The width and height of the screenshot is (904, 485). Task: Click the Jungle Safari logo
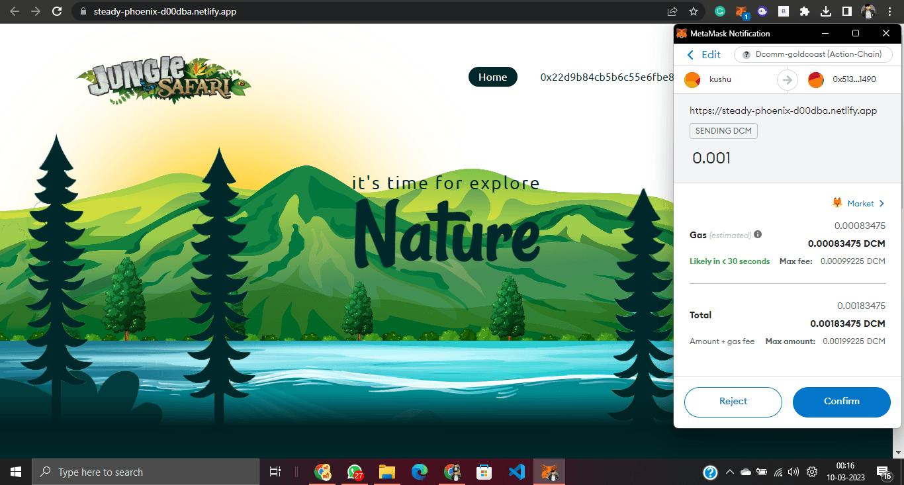point(163,79)
